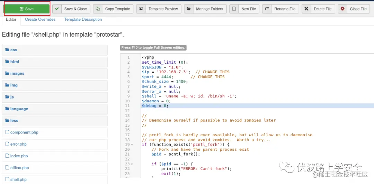The image size is (374, 184).
Task: Click the folder icon next to less
Action: 7,121
